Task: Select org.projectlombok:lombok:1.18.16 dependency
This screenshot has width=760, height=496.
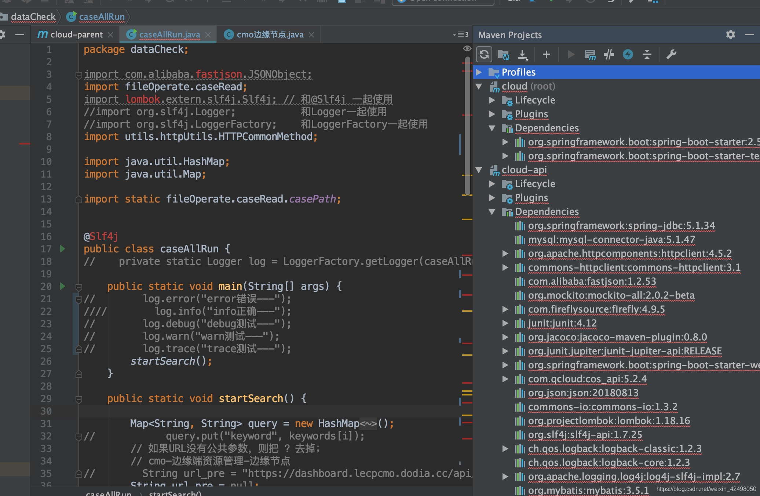Action: [609, 421]
